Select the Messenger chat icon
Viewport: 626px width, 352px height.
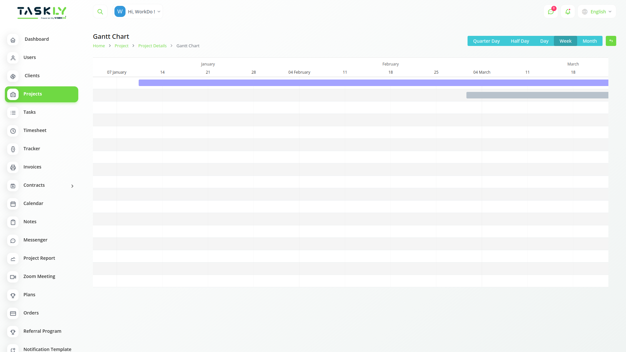(13, 241)
